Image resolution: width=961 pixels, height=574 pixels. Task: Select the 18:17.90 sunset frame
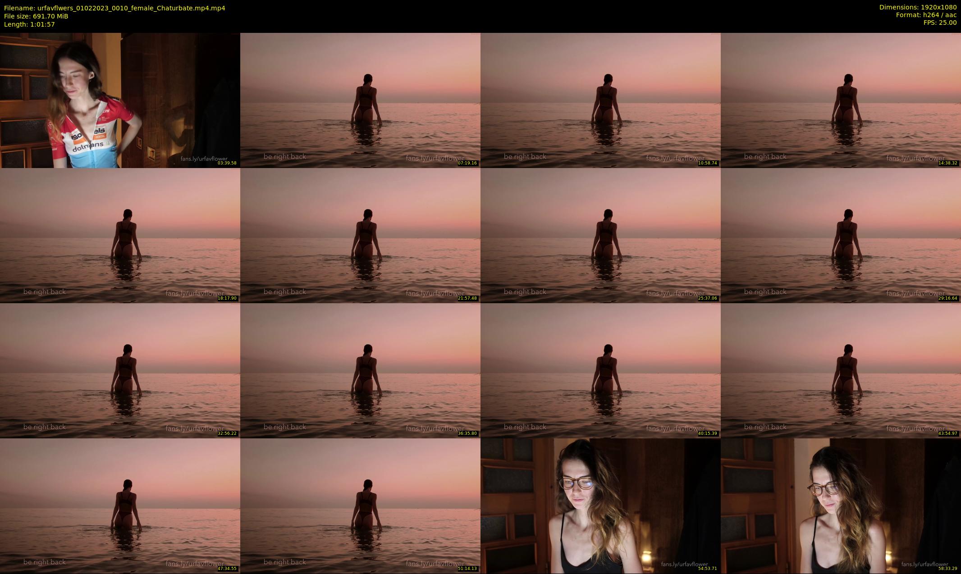[x=120, y=235]
